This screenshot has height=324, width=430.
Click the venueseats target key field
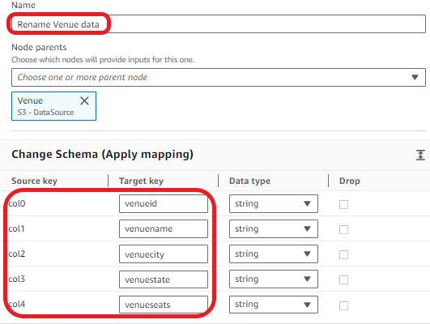tap(164, 305)
